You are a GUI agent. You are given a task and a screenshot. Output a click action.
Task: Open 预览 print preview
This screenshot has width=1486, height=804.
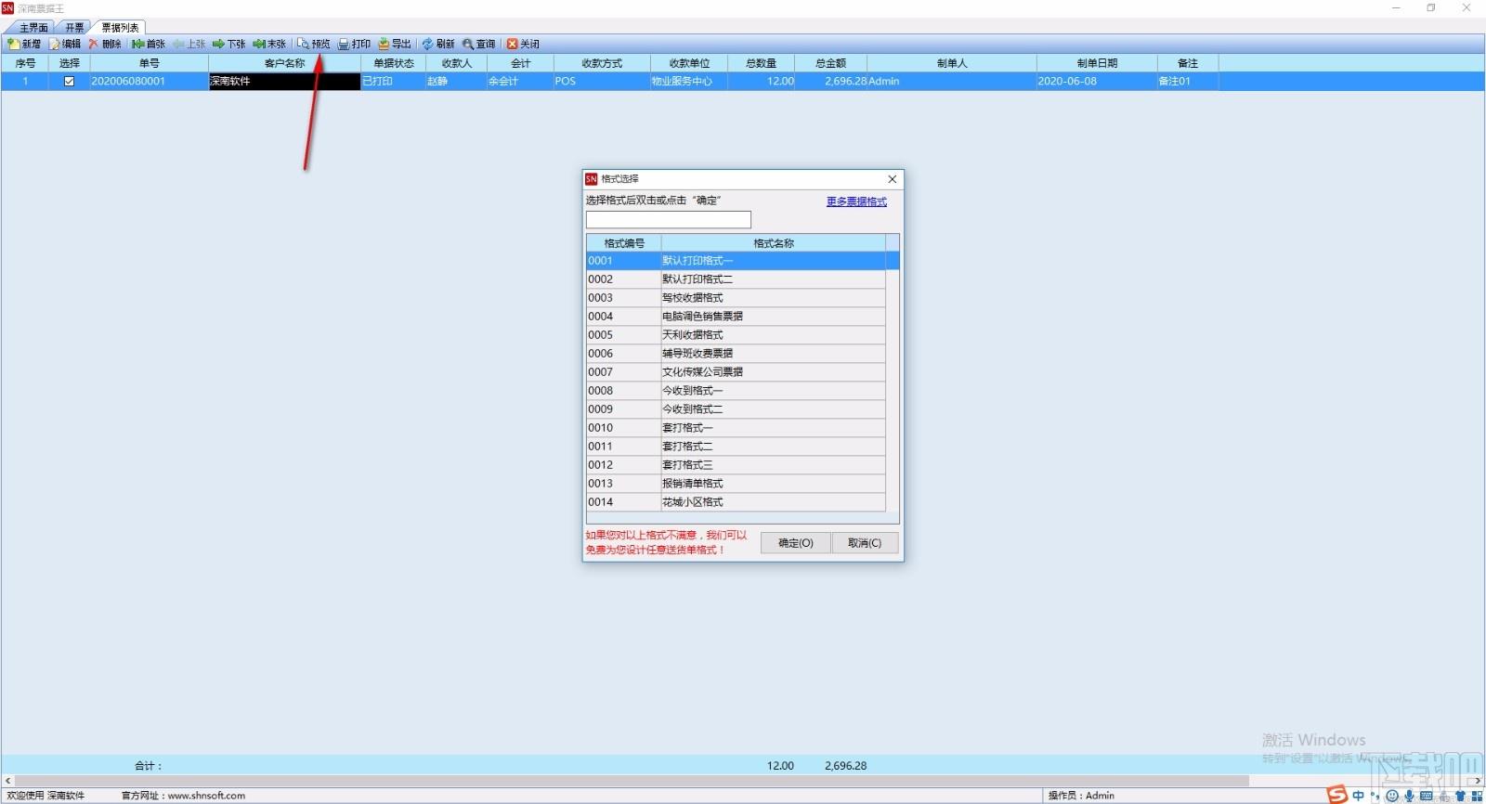314,44
